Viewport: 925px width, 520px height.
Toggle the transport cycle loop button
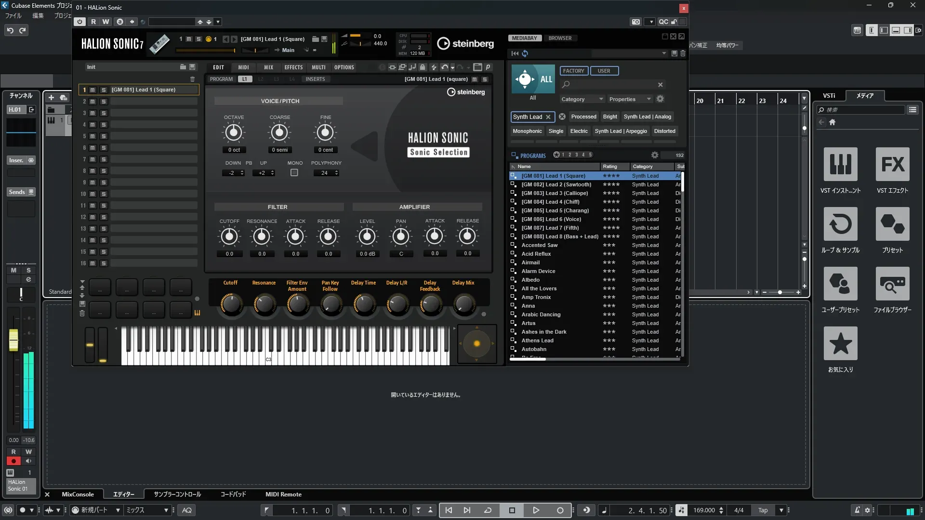[x=488, y=510]
